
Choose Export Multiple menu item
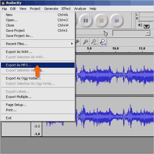coord(38,97)
